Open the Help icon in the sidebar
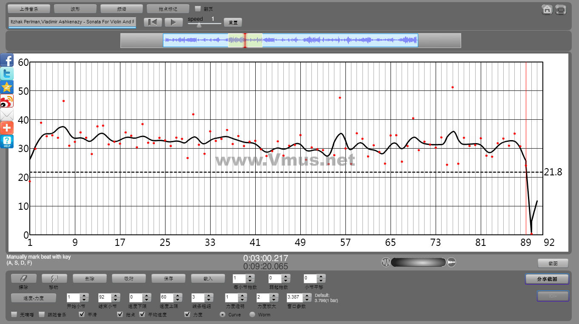579x324 pixels. (7, 141)
